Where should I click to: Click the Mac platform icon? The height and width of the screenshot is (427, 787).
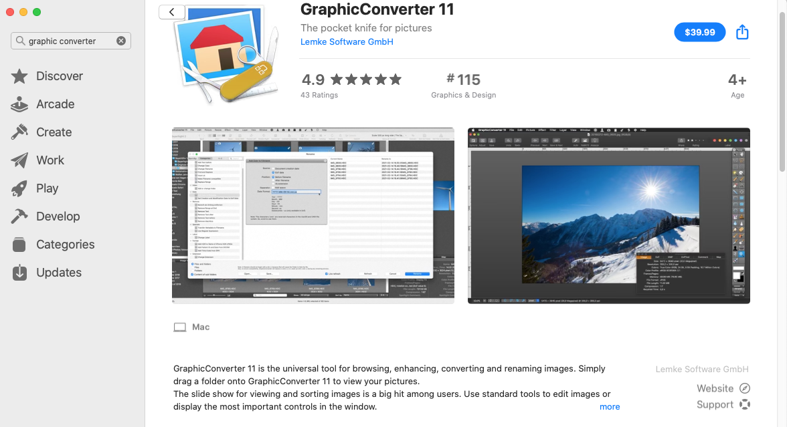179,327
